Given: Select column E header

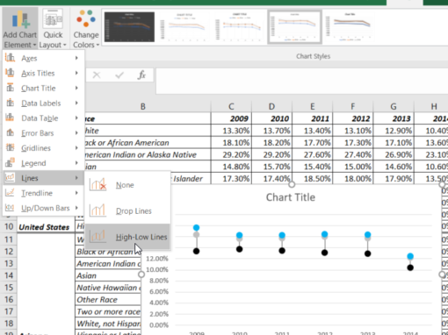Looking at the screenshot, I should (x=313, y=106).
